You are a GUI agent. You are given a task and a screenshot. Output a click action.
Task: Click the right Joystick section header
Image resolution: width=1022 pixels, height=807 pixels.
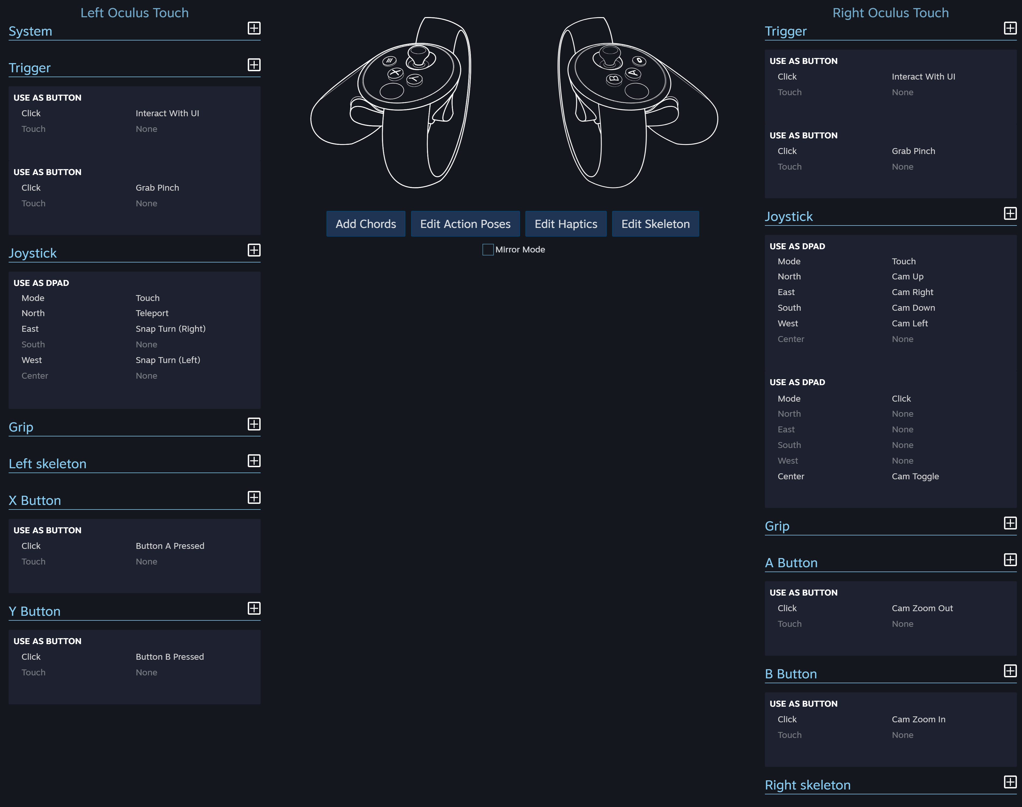788,216
